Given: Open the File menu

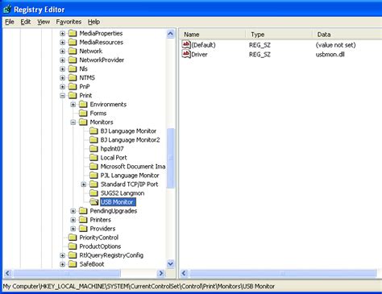Looking at the screenshot, I should click(10, 22).
